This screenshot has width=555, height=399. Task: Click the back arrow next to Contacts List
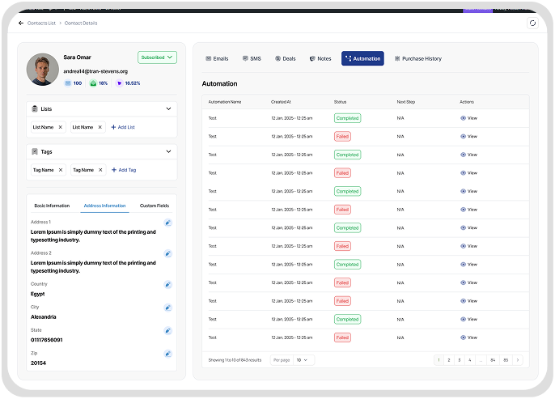click(x=21, y=23)
